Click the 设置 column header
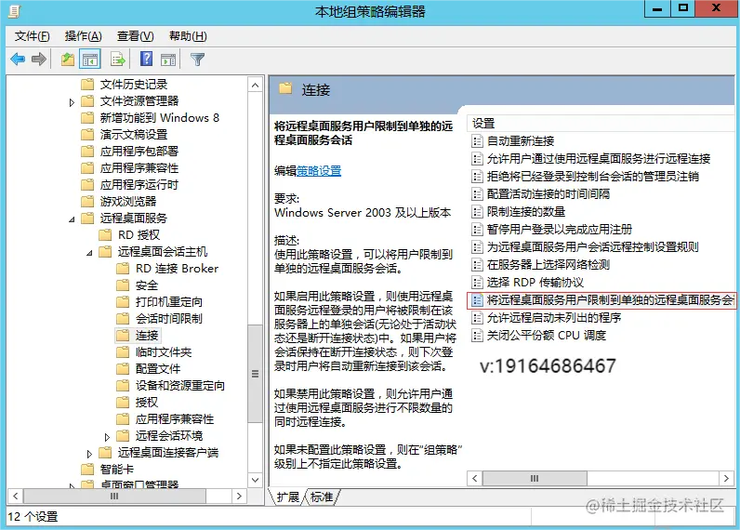 pos(601,124)
